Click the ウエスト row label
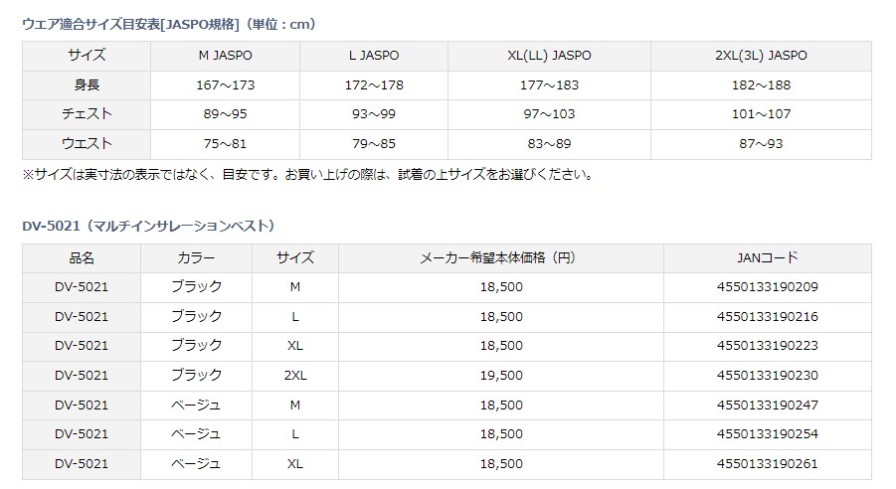The image size is (896, 489). 87,143
